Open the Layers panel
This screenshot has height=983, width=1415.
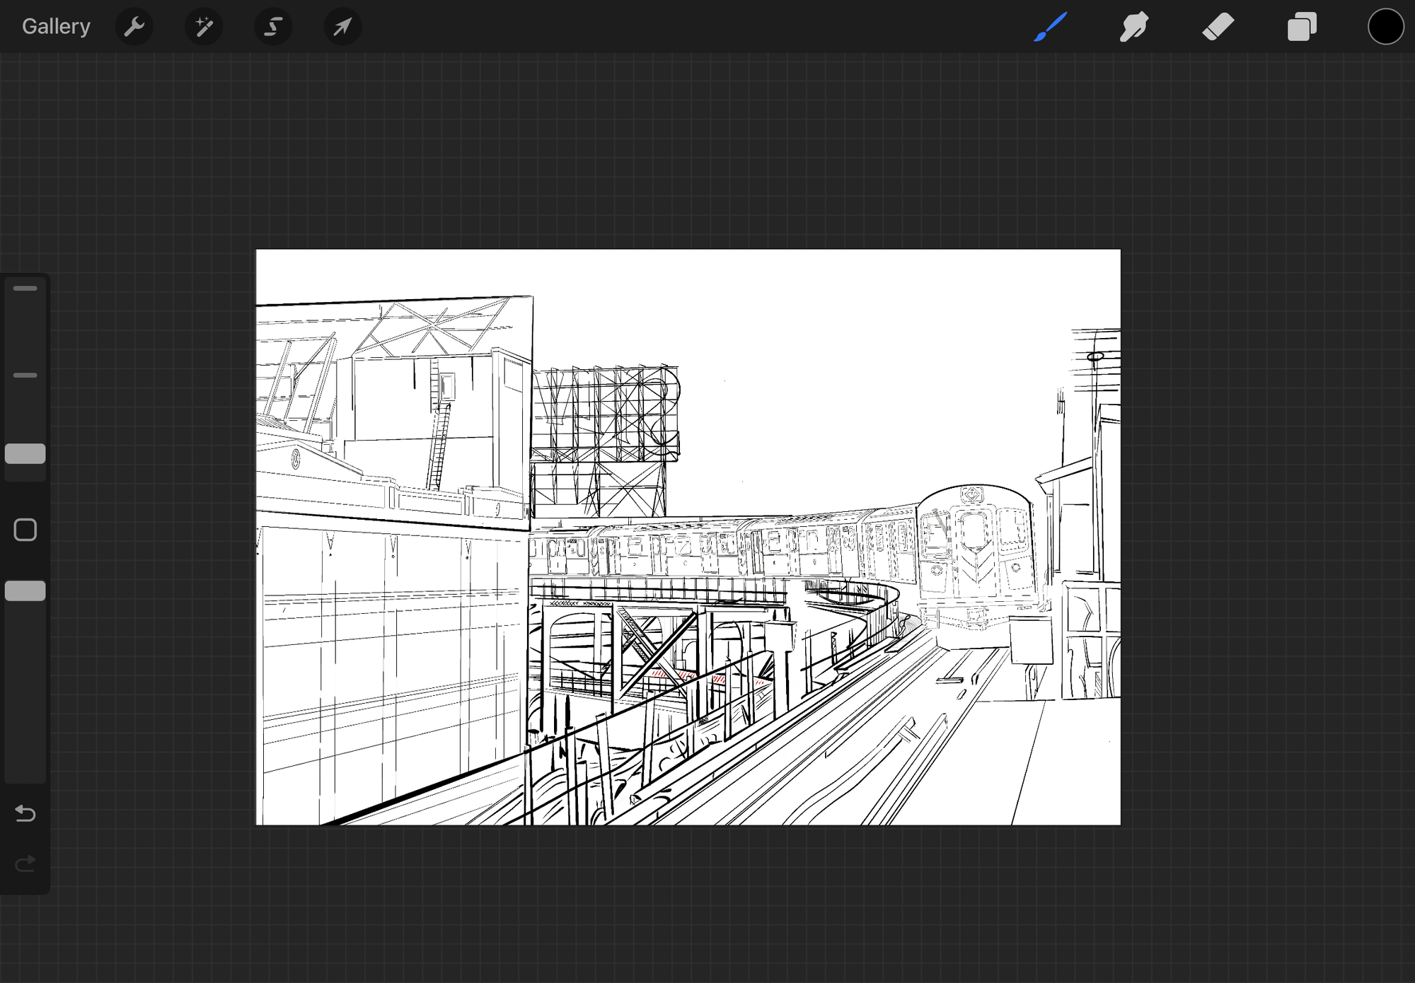1302,27
